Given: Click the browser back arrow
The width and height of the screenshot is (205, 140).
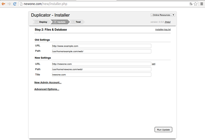Looking at the screenshot, I should 3,4.
